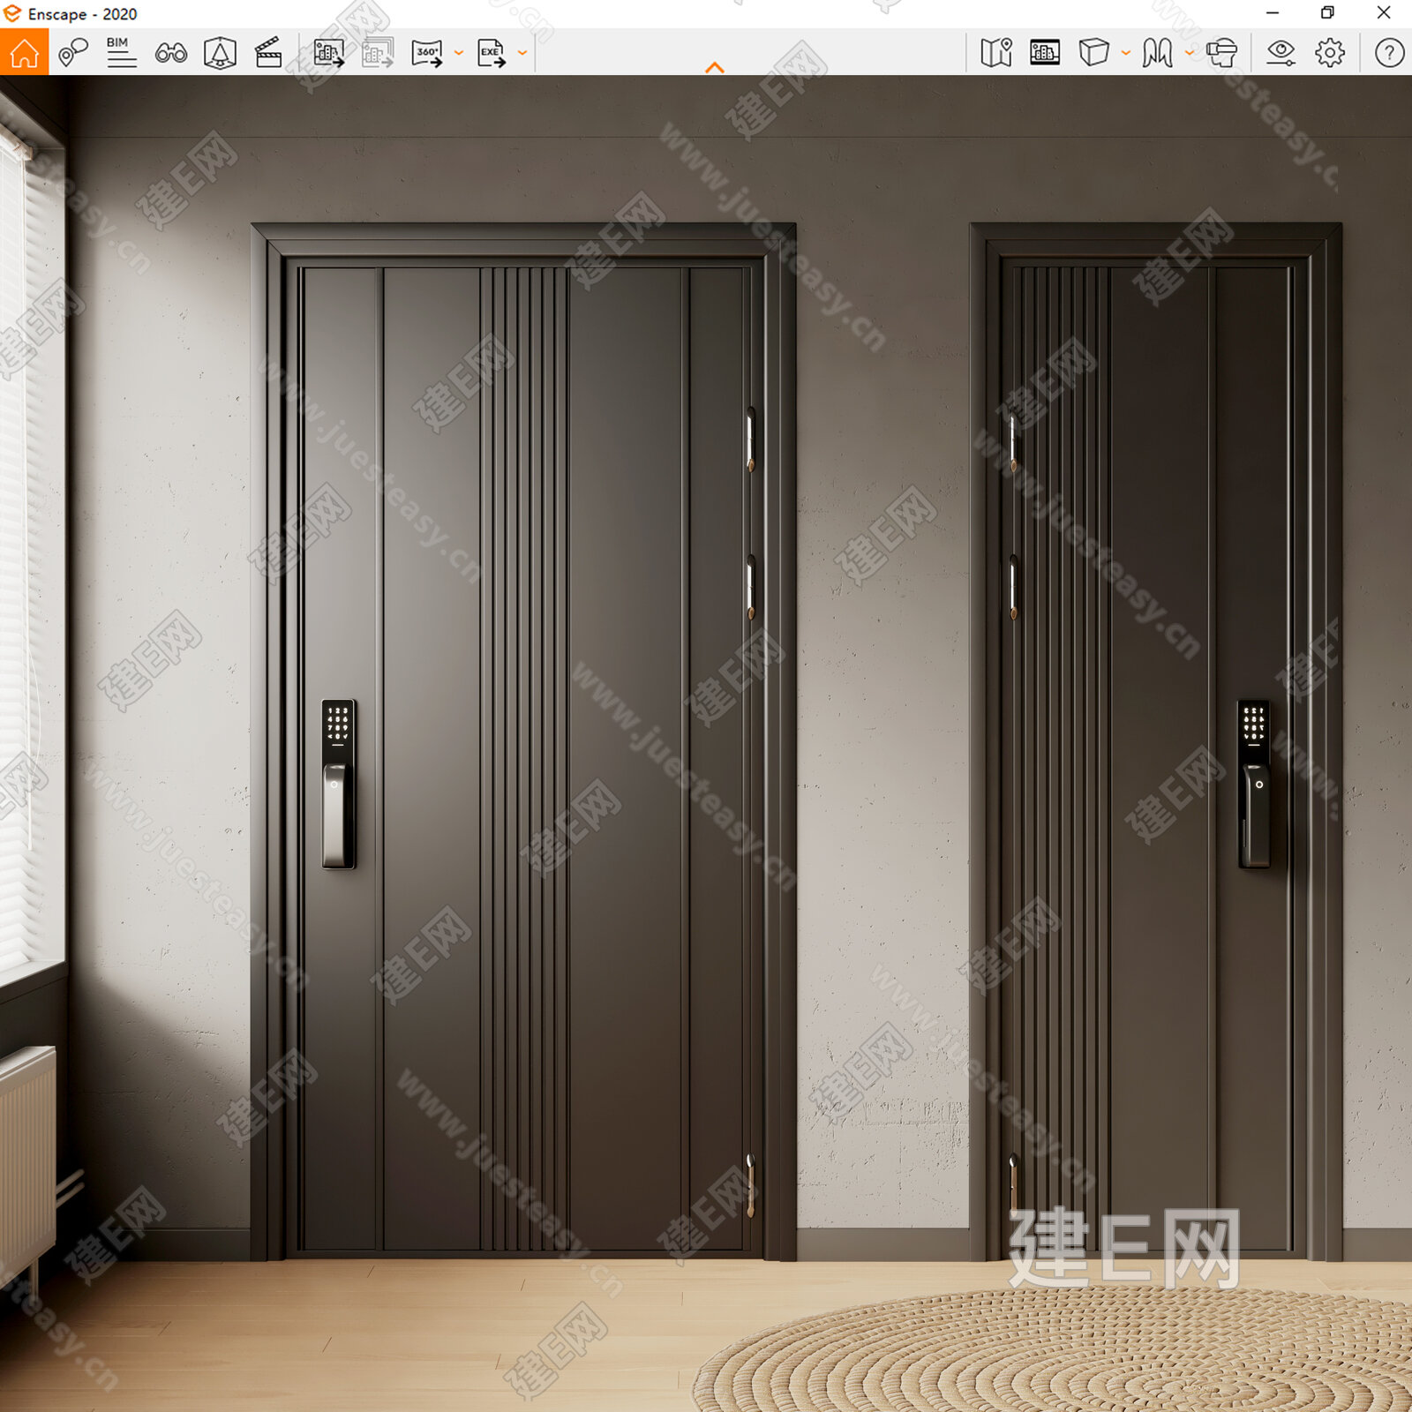This screenshot has height=1412, width=1412.
Task: Expand the projection view dropdown arrow
Action: [x=1125, y=53]
